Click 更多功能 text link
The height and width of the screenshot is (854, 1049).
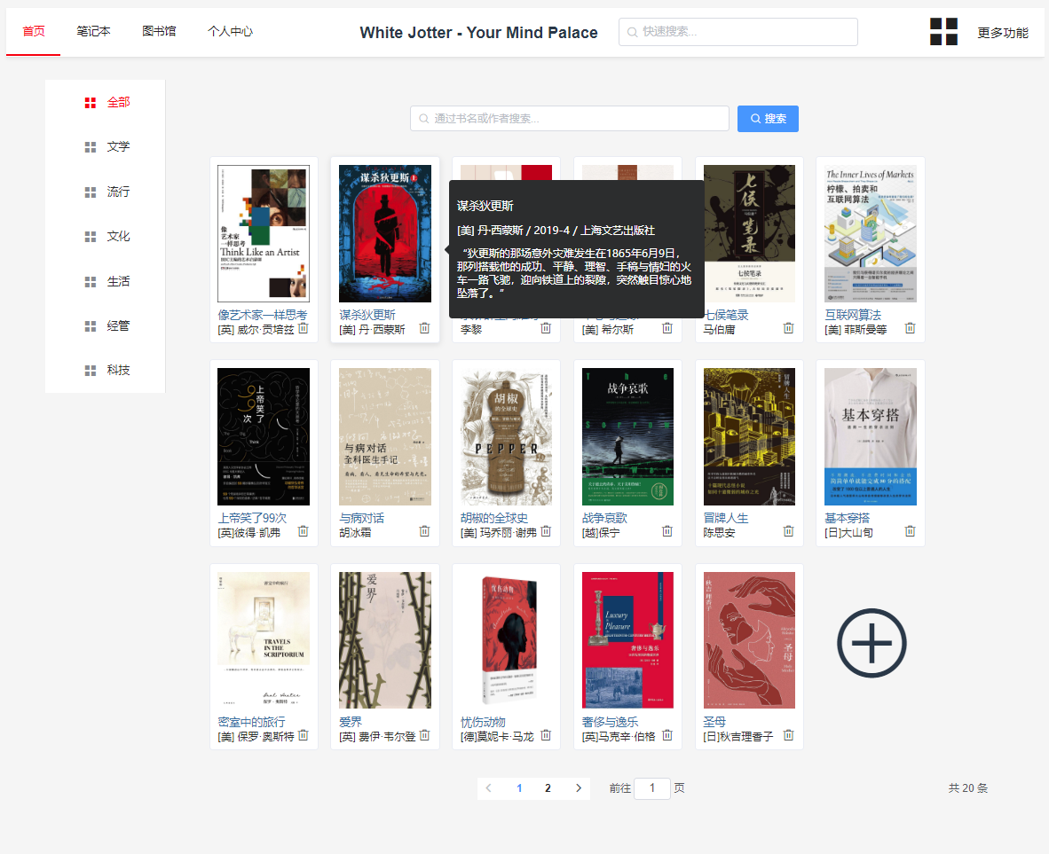point(1003,33)
